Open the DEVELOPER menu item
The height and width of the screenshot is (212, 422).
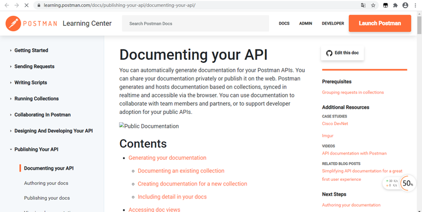click(333, 23)
